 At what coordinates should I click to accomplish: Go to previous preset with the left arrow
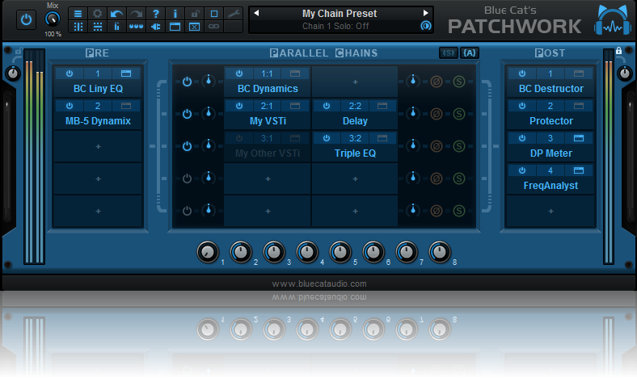[255, 14]
